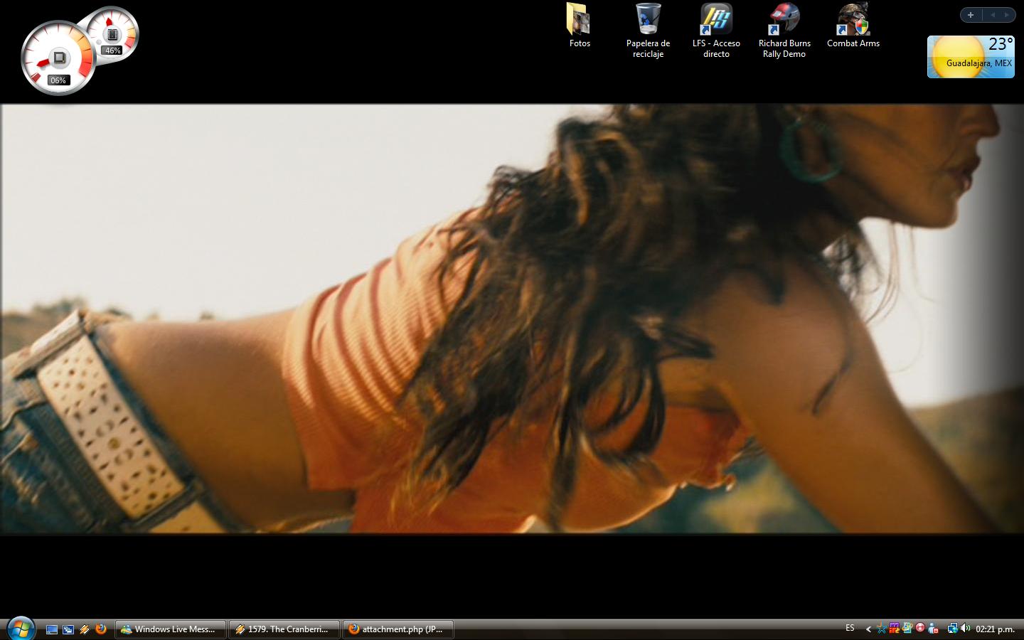Click the 23° temperature reading
The image size is (1024, 640).
point(1001,45)
